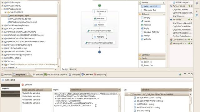Select the Sequence node in diagram
This screenshot has width=200, height=112.
[100, 12]
